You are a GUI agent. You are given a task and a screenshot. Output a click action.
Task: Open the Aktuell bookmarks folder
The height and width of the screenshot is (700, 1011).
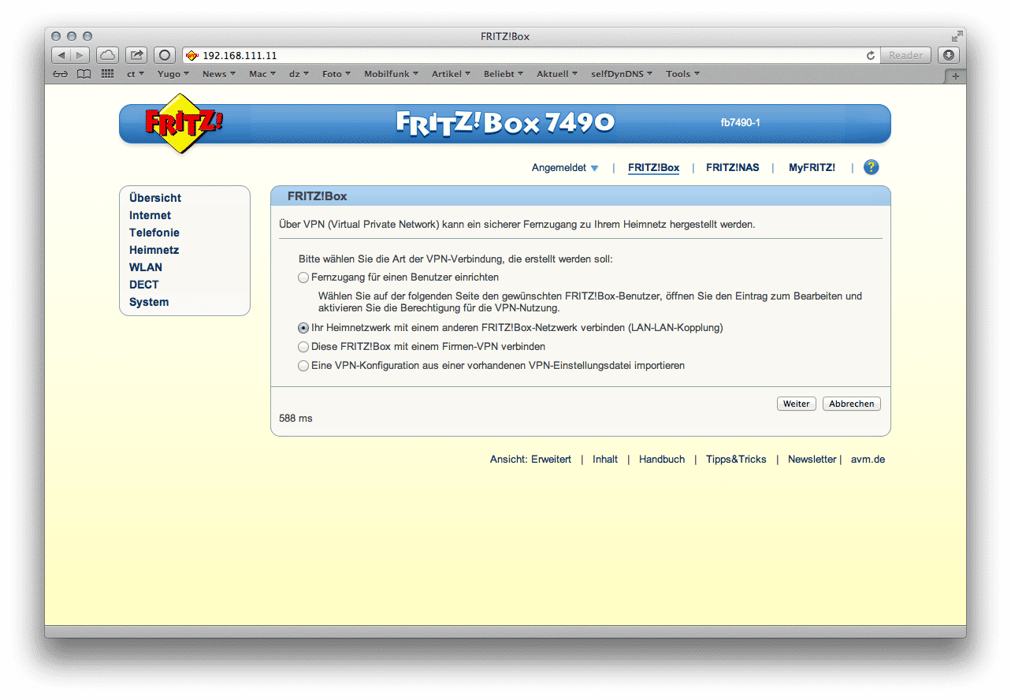[x=558, y=74]
